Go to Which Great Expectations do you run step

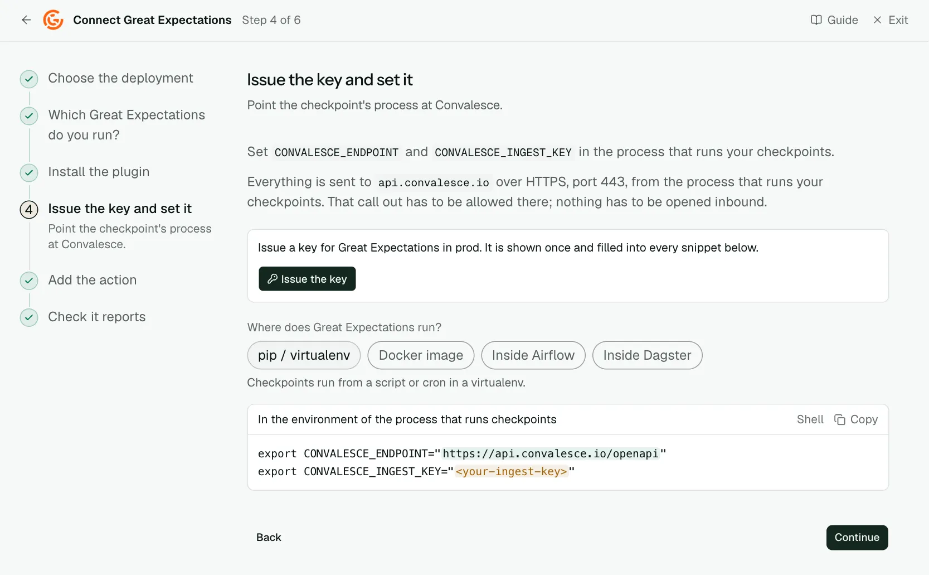click(127, 125)
